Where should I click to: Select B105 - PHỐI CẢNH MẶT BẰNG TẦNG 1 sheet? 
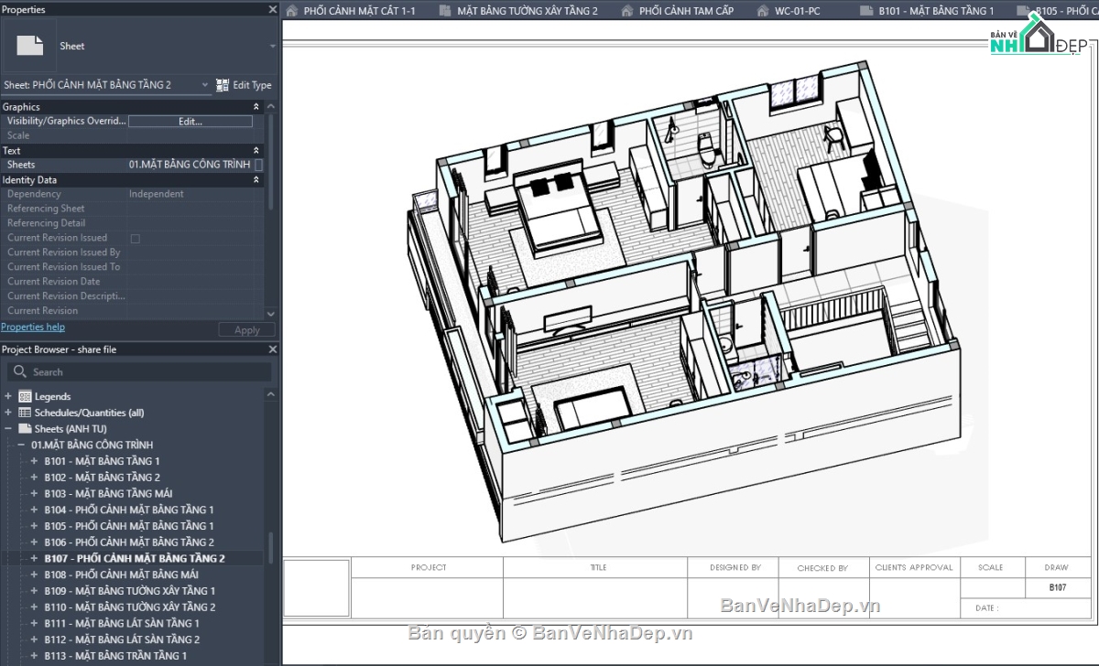pyautogui.click(x=129, y=526)
